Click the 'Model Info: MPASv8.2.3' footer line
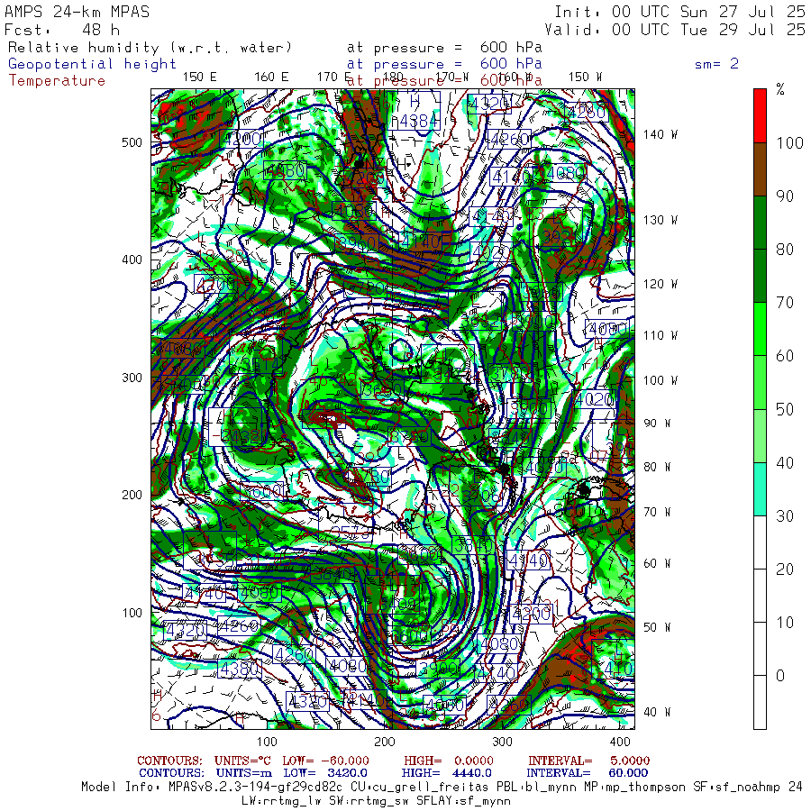 click(x=442, y=788)
